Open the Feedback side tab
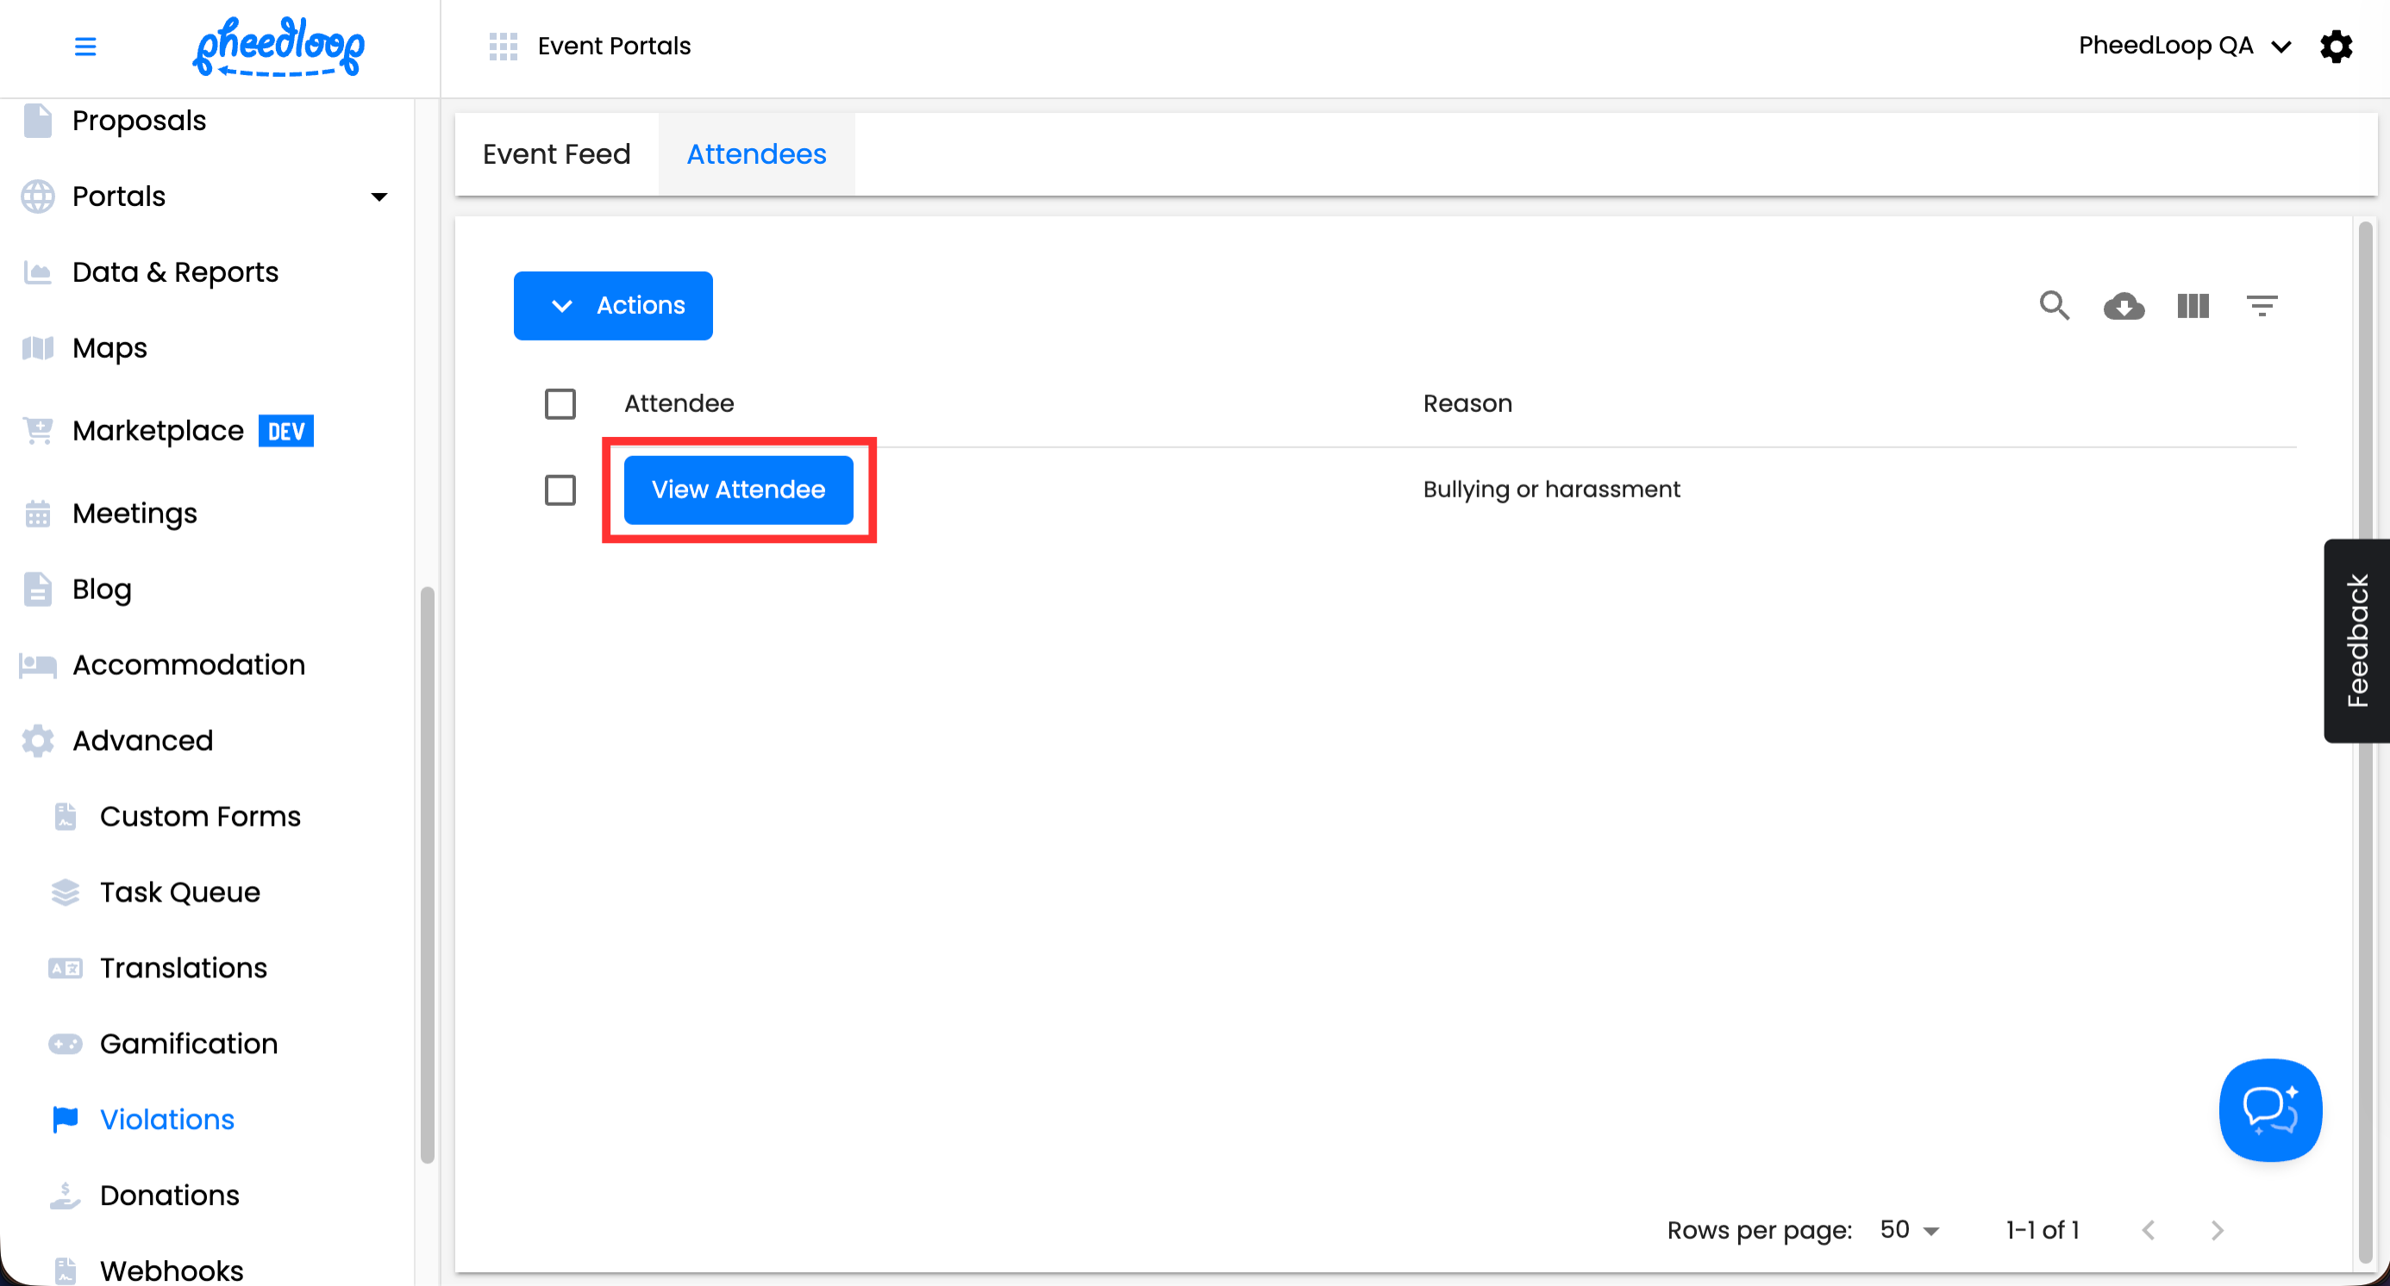 2356,640
